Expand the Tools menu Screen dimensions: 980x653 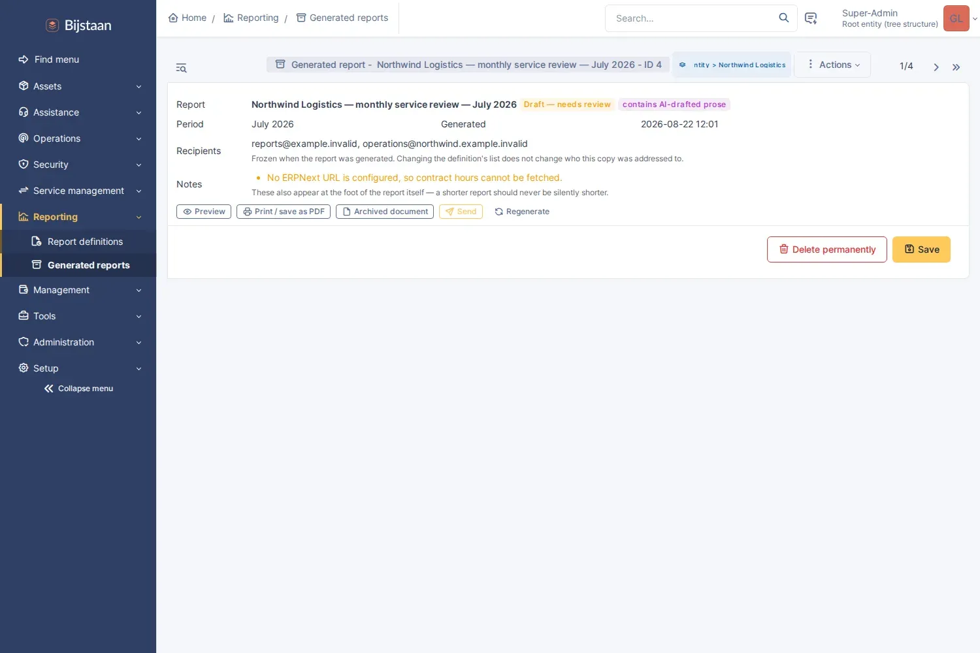(78, 316)
